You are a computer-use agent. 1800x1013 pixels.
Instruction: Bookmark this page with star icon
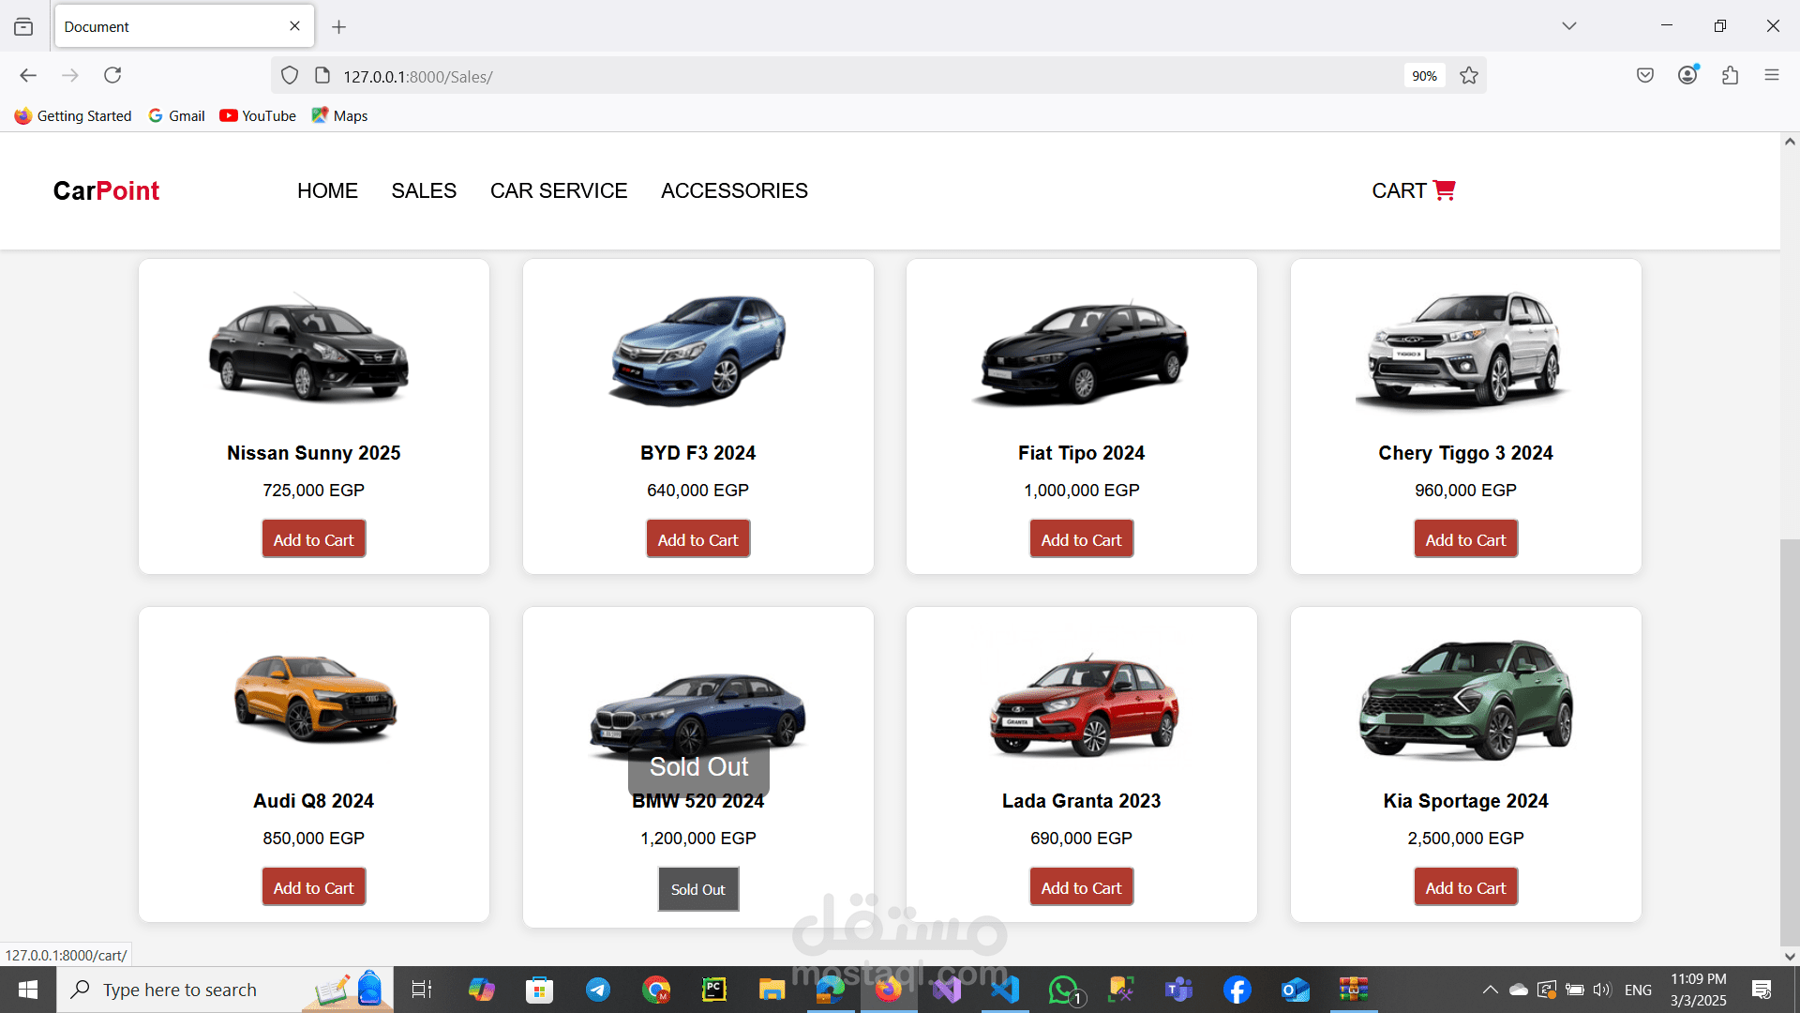click(x=1469, y=76)
